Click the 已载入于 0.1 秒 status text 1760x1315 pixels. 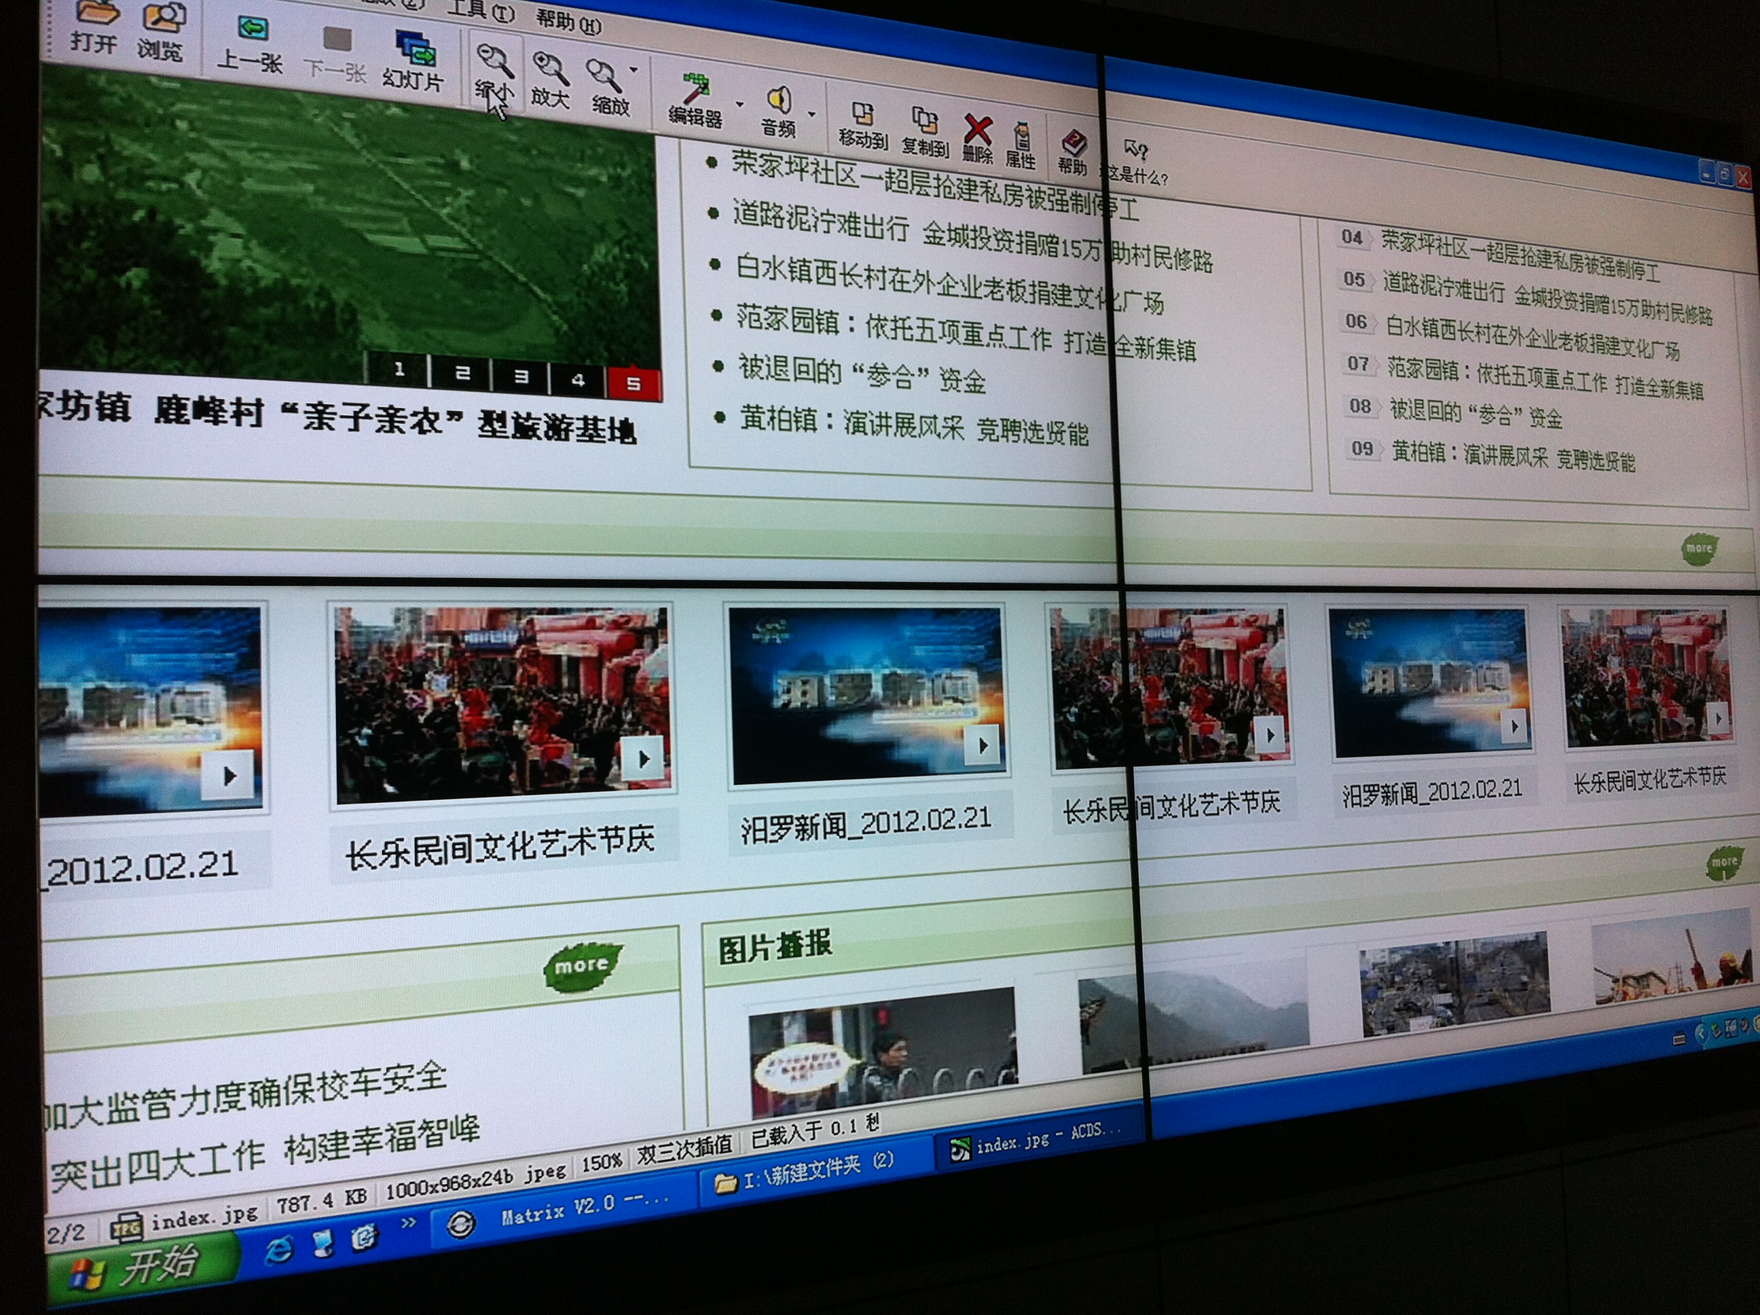click(816, 1130)
